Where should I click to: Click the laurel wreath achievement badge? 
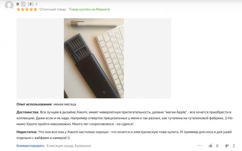pyautogui.click(x=30, y=4)
